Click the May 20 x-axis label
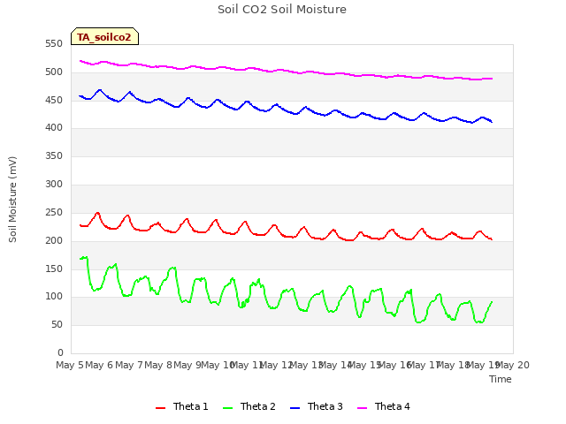566x424 pixels. pyautogui.click(x=513, y=365)
